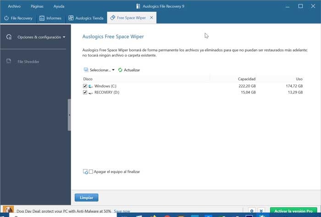The image size is (321, 217).
Task: Click the Capacidad column header
Action: pos(247,79)
